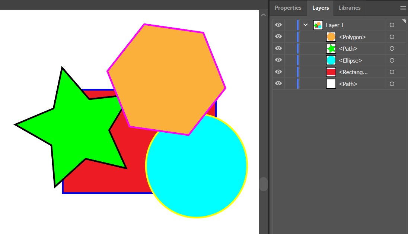Click the target circle for Ellipse row

(x=392, y=60)
